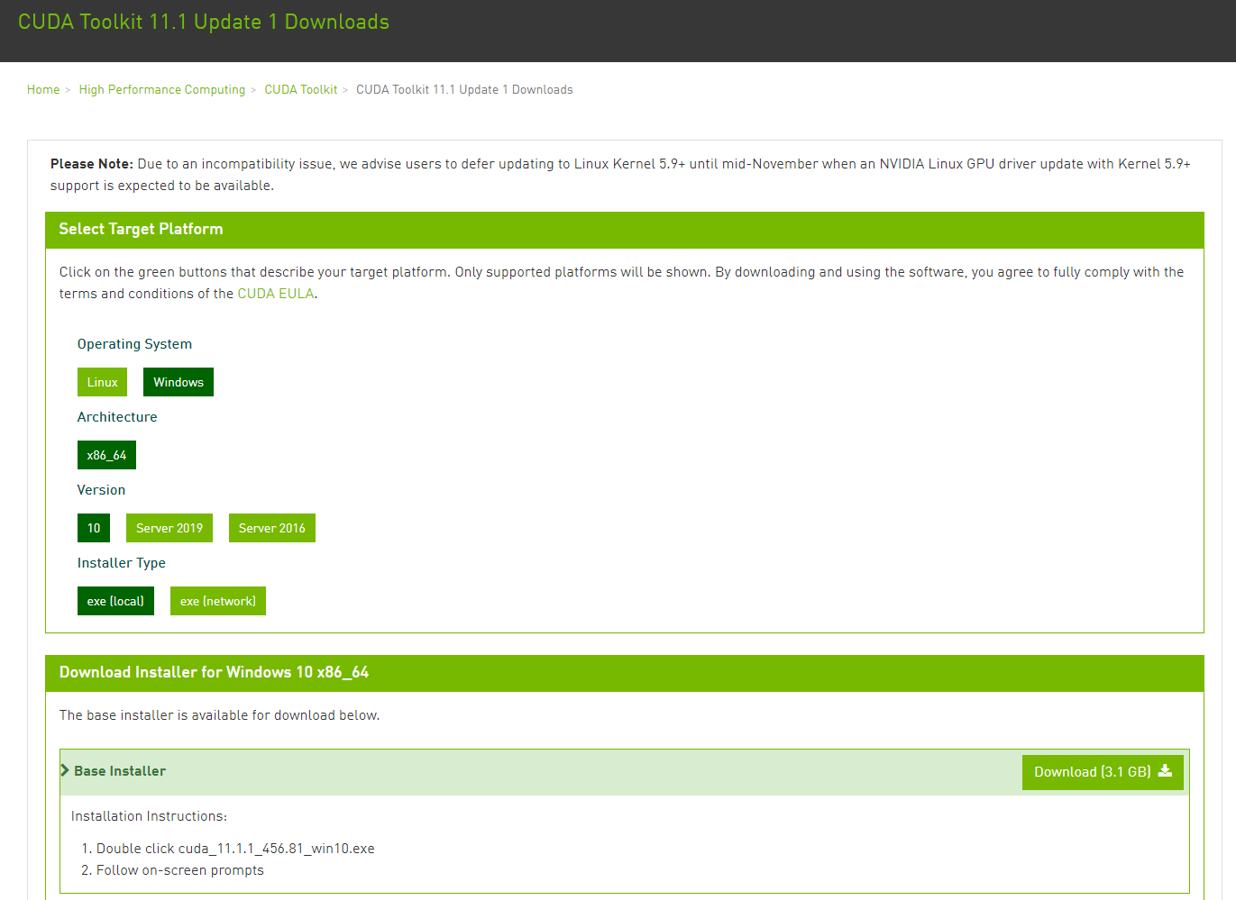
Task: Click the filename cuda_11.1.1_456.81_win10.exe instruction
Action: [x=277, y=849]
